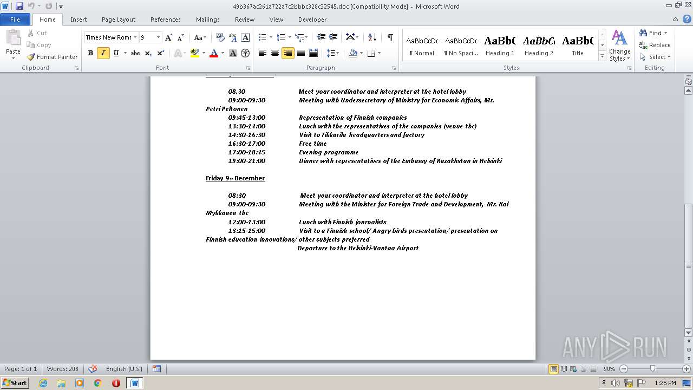Open the File tab
The image size is (693, 390).
(x=15, y=19)
